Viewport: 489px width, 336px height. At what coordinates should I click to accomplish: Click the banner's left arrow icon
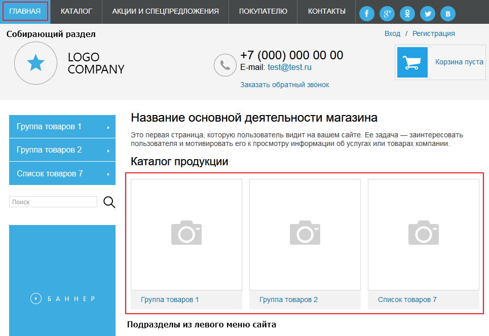coord(35,298)
